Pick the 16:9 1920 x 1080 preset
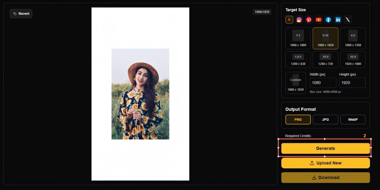 tap(353, 59)
